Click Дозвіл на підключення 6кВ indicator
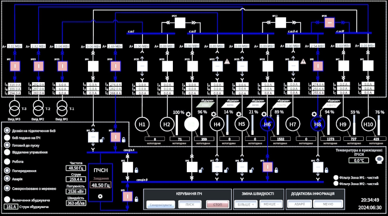Image resolution: width=388 pixels, height=216 pixels. 7,130
